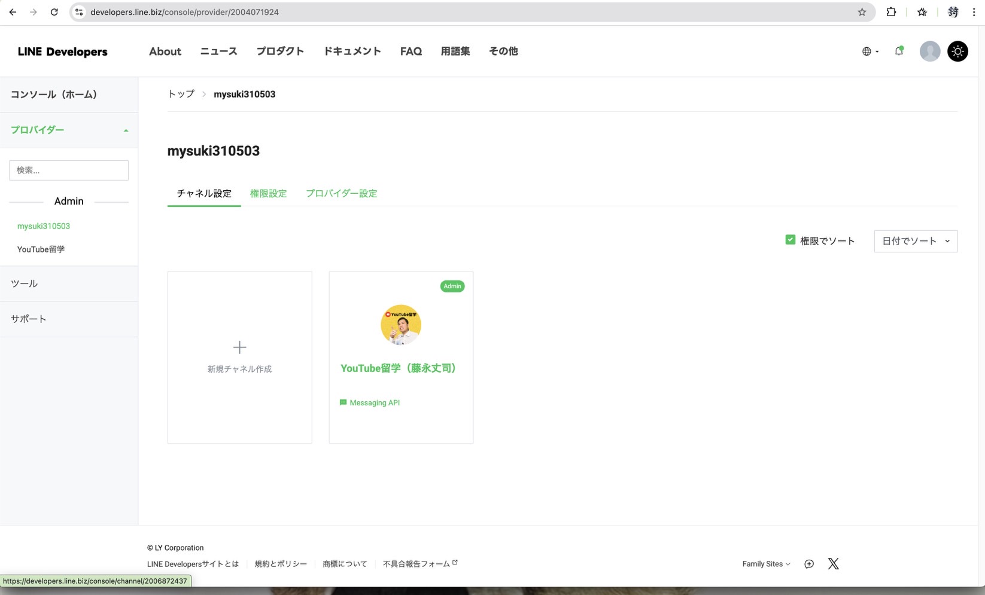Open 商標について footer link
This screenshot has height=595, width=985.
click(345, 564)
